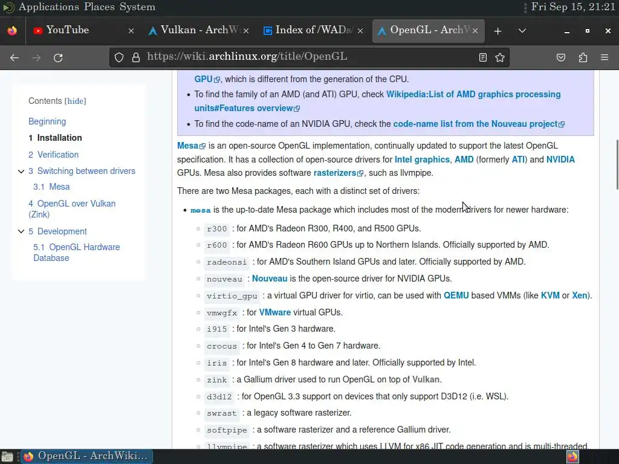The height and width of the screenshot is (464, 619).
Task: Click the virtio_gpu driver code label
Action: [x=232, y=296]
